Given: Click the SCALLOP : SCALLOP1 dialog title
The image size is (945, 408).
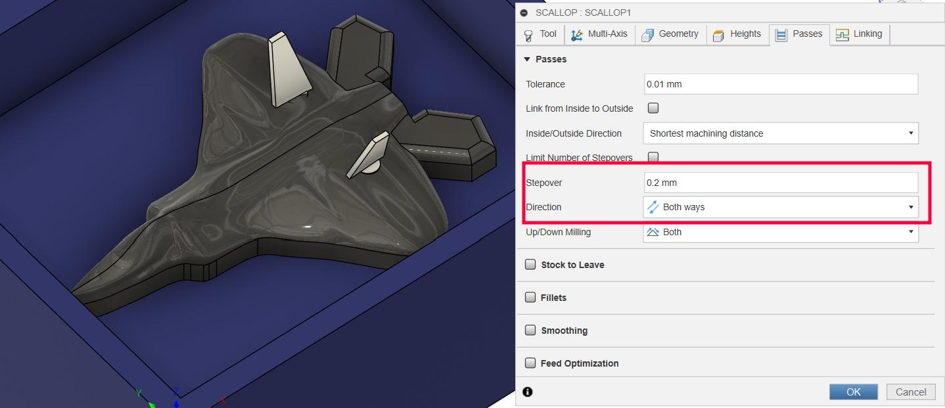Looking at the screenshot, I should [x=584, y=12].
